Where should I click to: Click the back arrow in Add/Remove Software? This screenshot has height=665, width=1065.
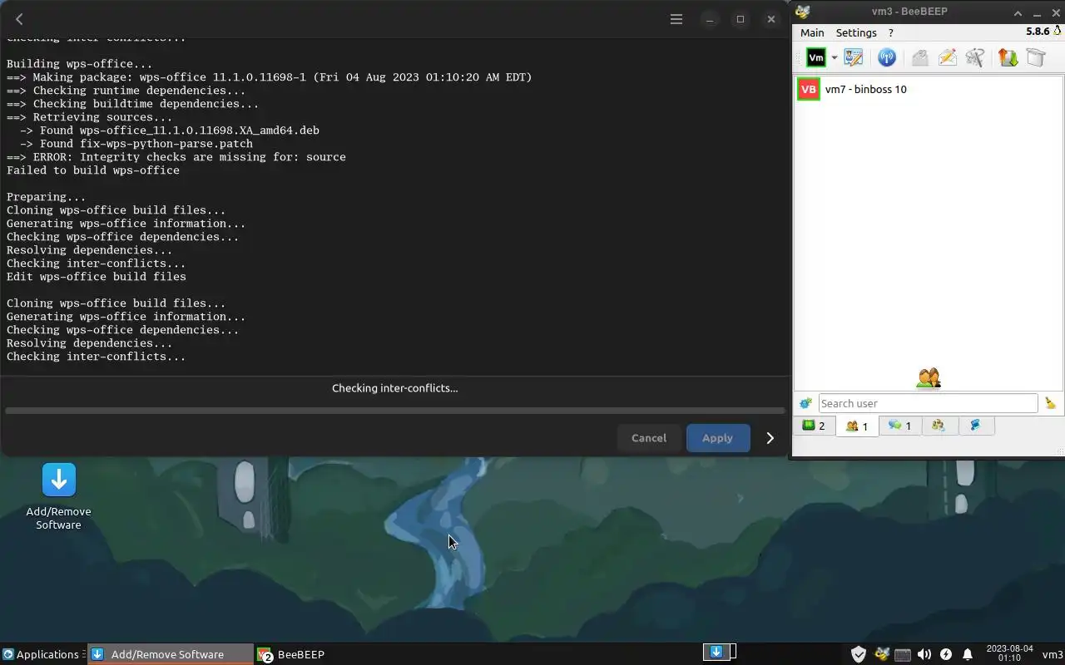19,19
